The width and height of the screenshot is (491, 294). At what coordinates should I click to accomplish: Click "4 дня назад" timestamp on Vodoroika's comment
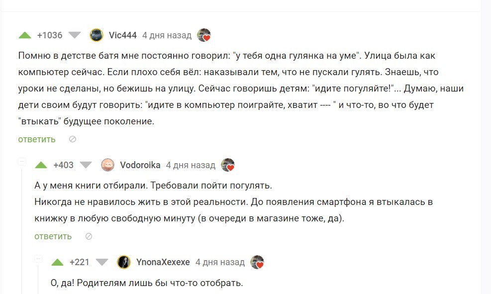pyautogui.click(x=191, y=165)
